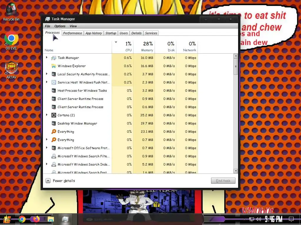Screen dimensions: 301x225
Task: Launch Chrome from the taskbar
Action: 22,219
